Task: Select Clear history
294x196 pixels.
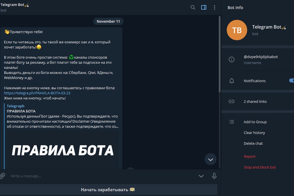Action: click(x=254, y=133)
